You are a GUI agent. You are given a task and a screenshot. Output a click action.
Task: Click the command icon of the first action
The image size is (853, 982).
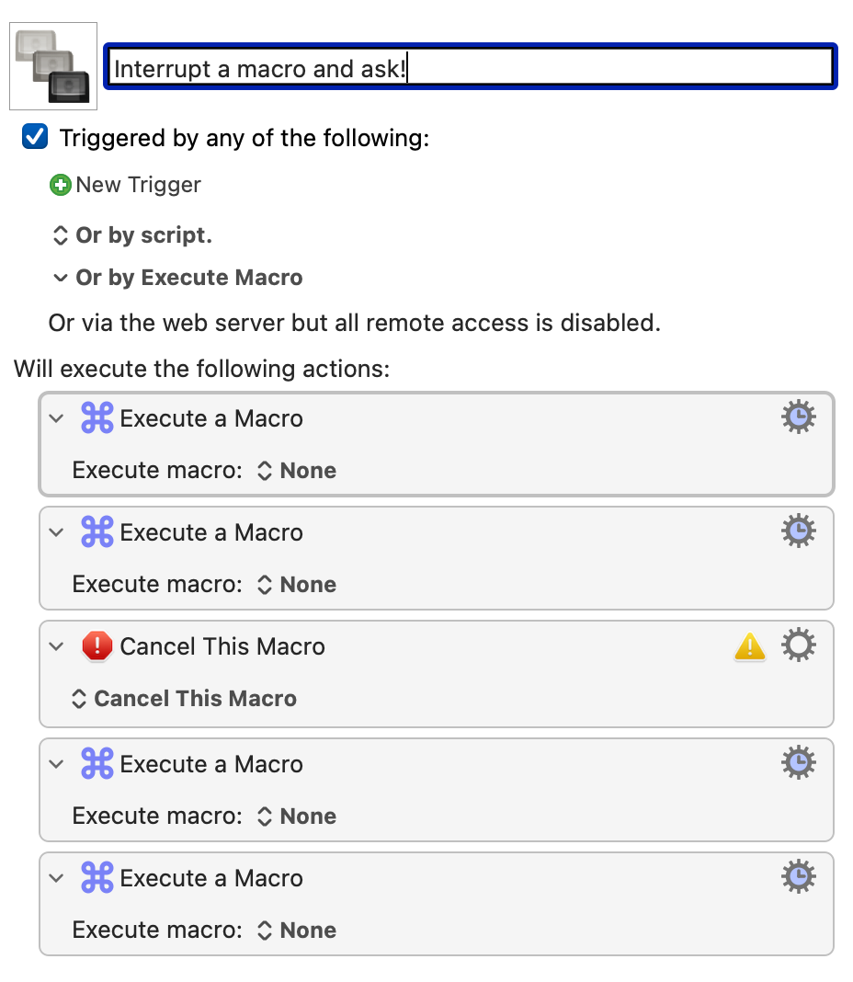click(x=97, y=417)
